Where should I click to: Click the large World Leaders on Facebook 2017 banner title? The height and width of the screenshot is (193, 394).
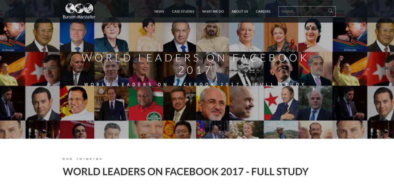(195, 64)
